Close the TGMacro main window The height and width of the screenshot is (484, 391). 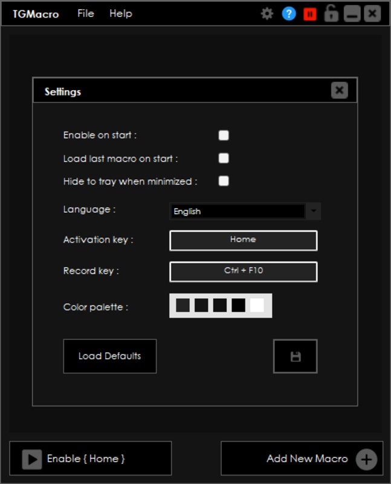372,13
